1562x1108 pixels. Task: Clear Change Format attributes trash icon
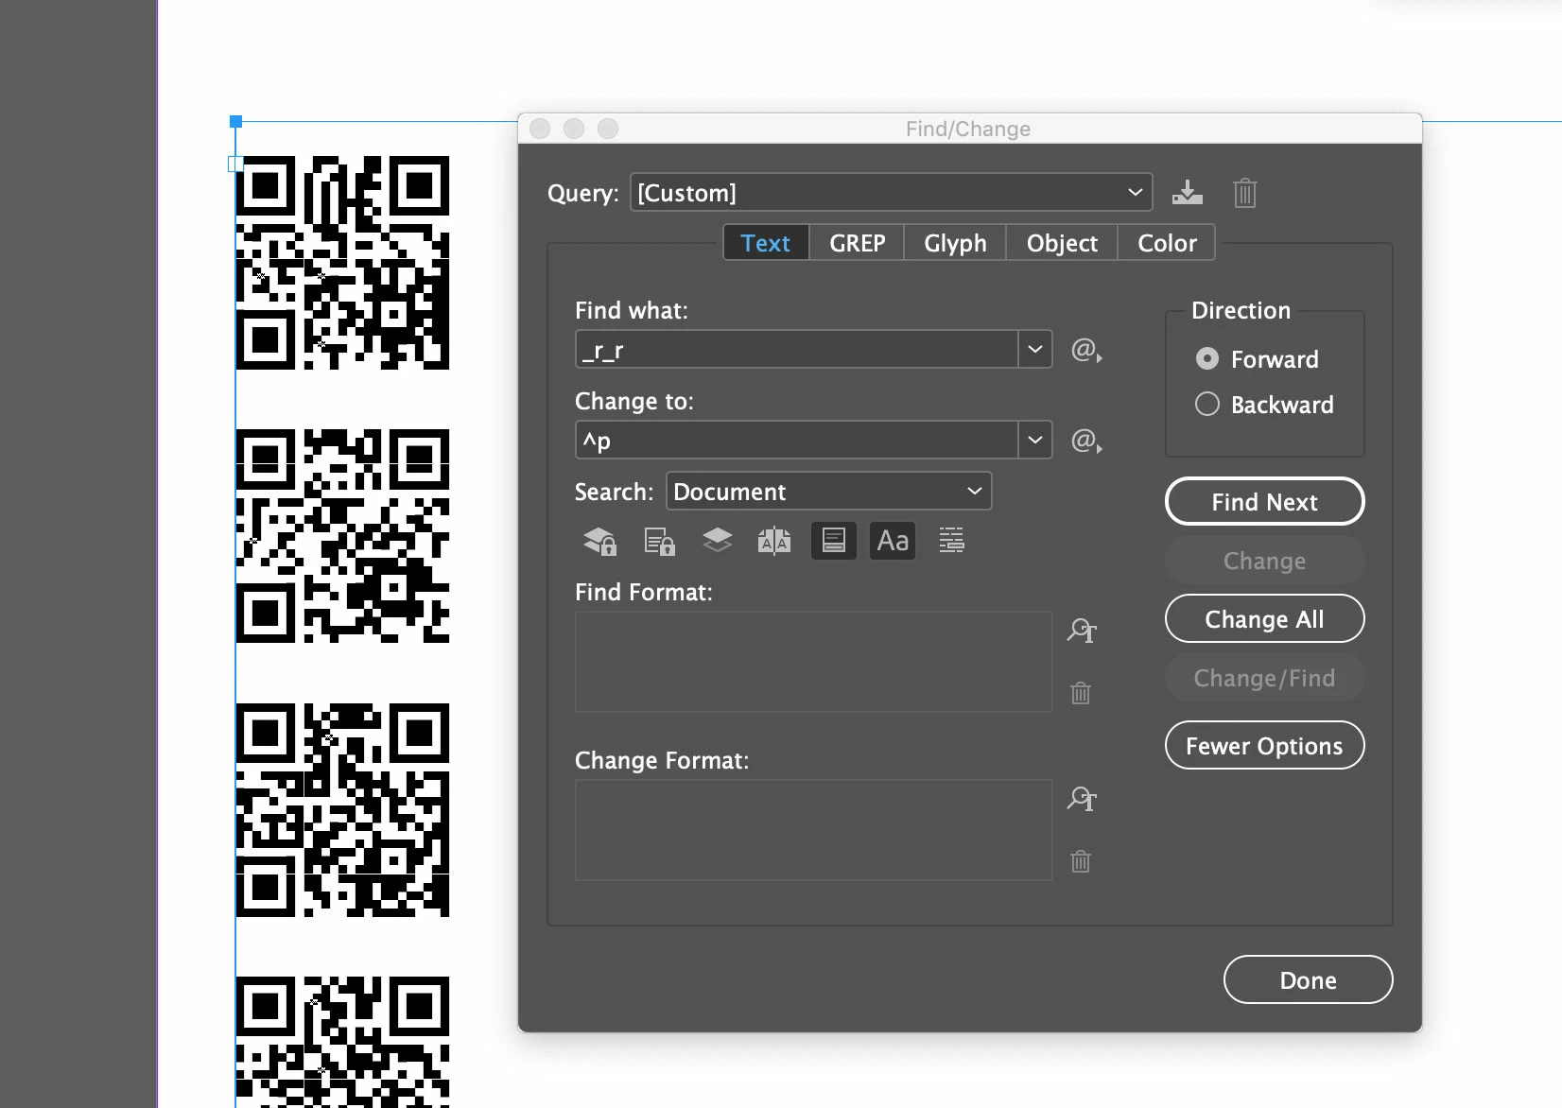[x=1081, y=861]
